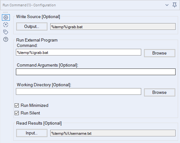Open the Configuration gear tab
The width and height of the screenshot is (180, 143).
[6, 17]
